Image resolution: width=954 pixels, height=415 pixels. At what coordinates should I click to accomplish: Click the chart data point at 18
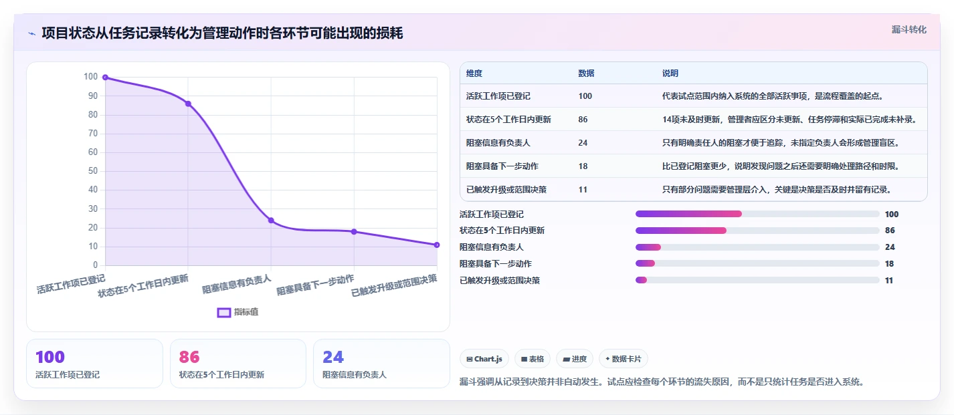354,232
